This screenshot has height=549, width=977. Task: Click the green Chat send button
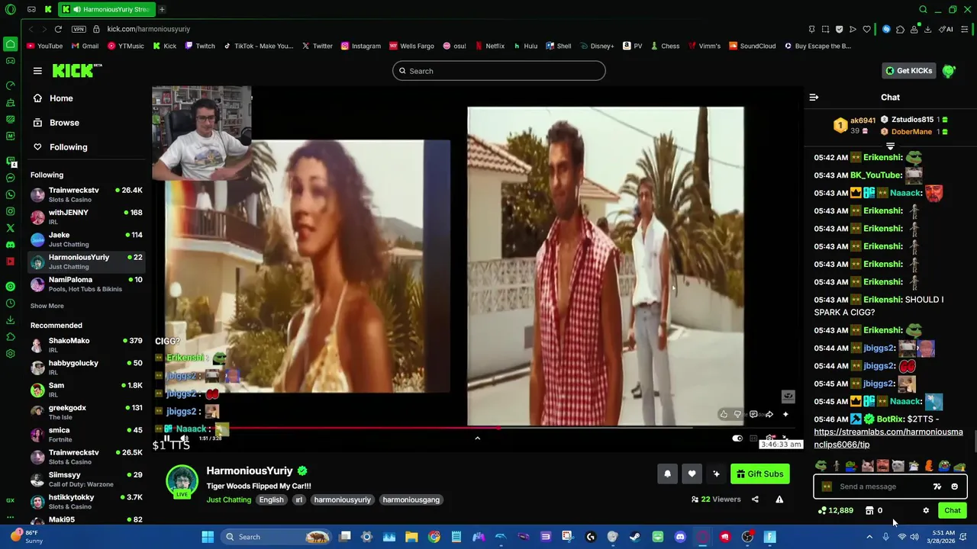point(953,511)
